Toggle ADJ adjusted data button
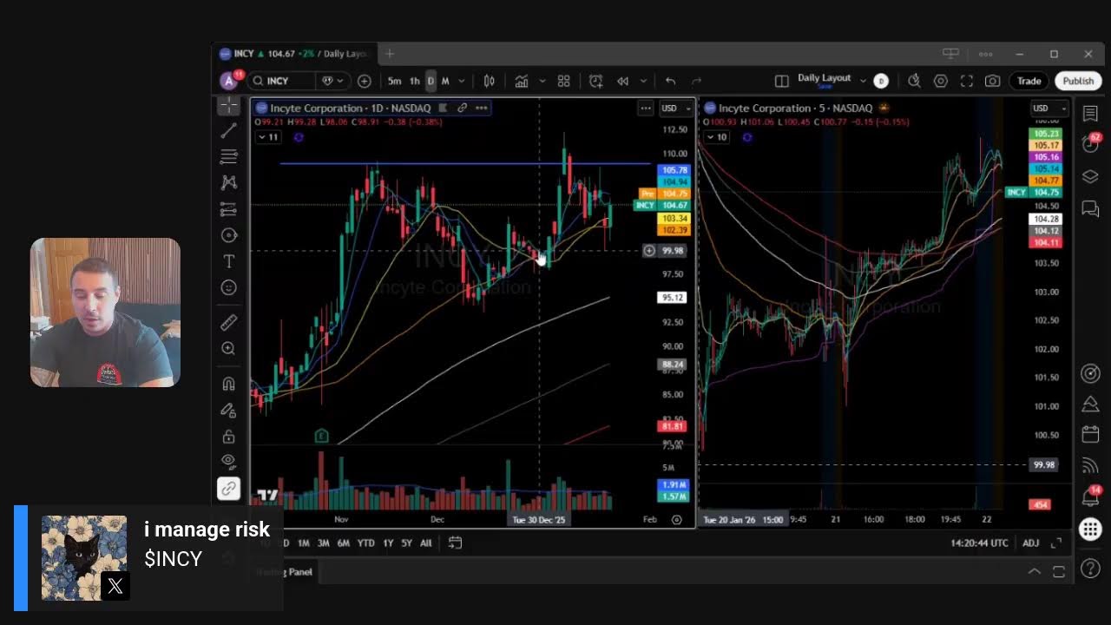Viewport: 1111px width, 625px height. (1030, 543)
